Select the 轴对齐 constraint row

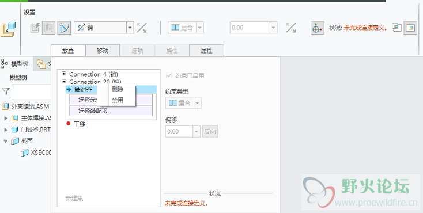coord(111,89)
